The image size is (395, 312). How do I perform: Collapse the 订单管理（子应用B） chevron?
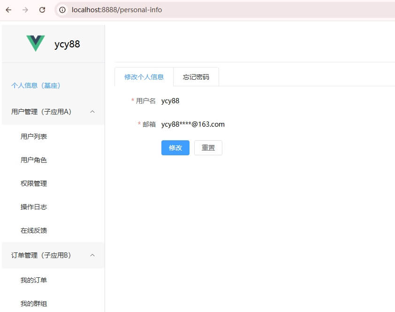point(92,255)
